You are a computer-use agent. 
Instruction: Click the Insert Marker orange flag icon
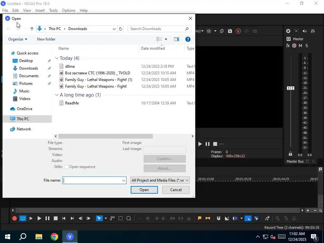(x=200, y=218)
